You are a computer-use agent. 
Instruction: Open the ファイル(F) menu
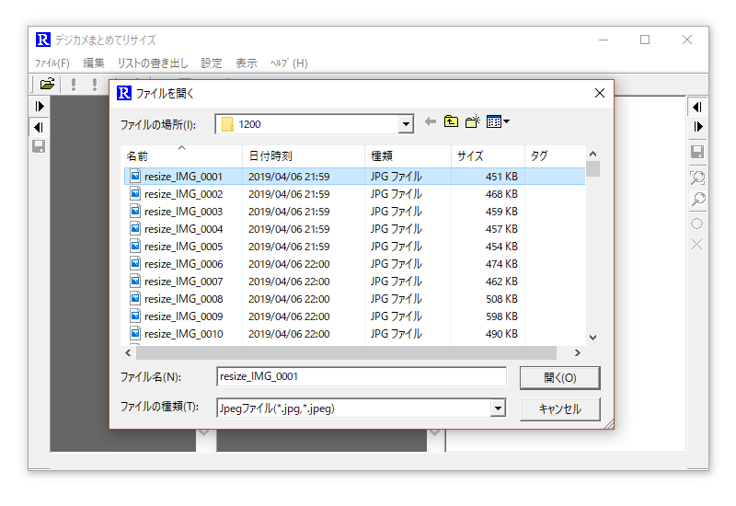coord(52,63)
